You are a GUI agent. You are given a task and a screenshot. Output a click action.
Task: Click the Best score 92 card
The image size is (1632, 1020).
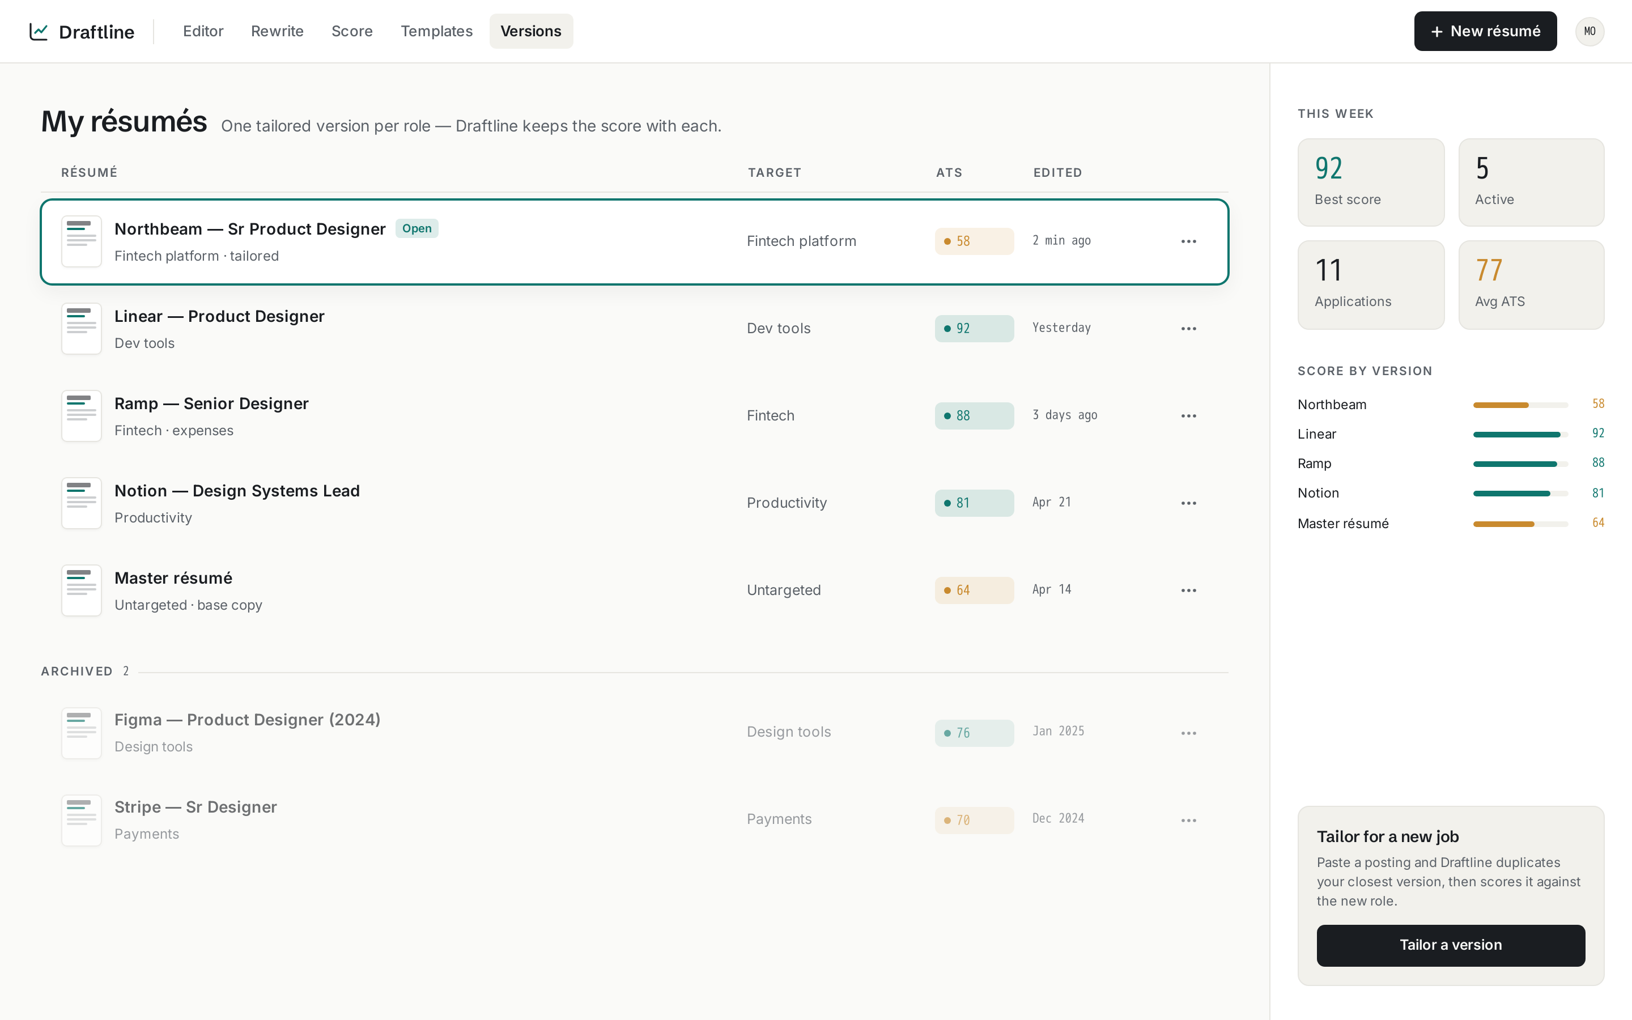1371,182
